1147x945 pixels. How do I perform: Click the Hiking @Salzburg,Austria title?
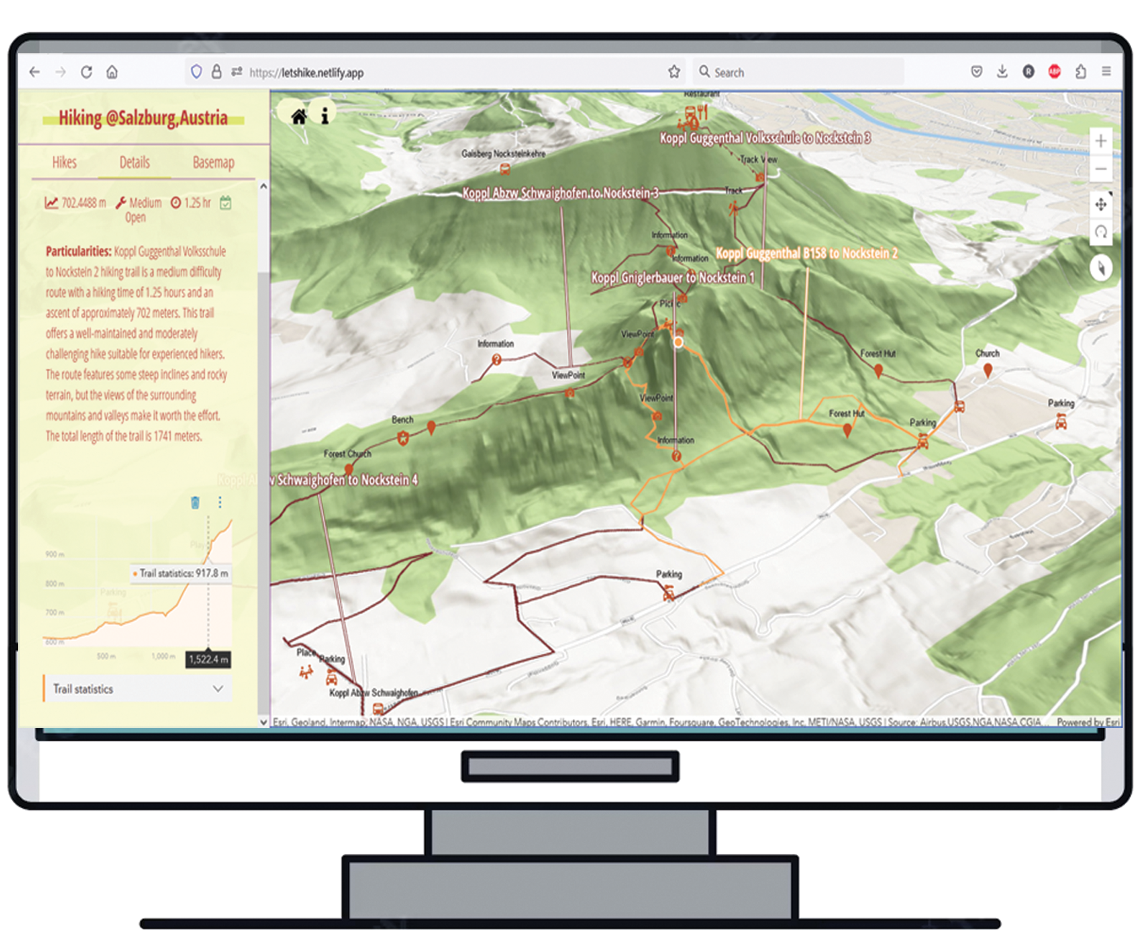(143, 118)
